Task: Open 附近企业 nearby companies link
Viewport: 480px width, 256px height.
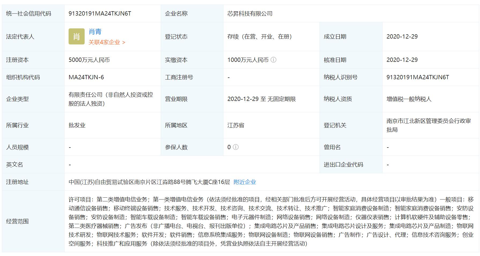Action: 245,182
